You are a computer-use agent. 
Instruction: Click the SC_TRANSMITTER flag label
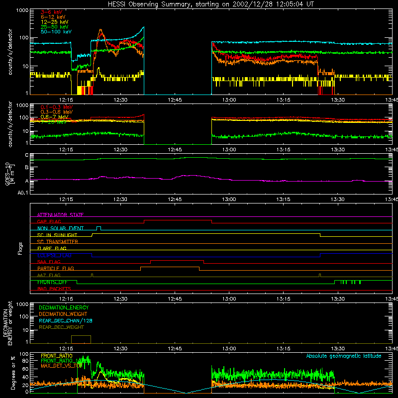pos(58,241)
